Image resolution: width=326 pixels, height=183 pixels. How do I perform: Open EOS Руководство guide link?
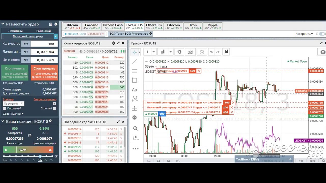[131, 34]
